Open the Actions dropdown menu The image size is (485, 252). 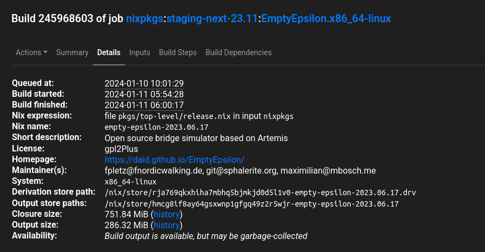[x=31, y=52]
